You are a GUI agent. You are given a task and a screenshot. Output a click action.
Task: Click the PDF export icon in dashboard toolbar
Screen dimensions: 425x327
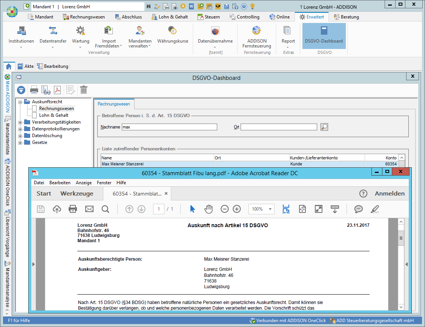[x=58, y=90]
